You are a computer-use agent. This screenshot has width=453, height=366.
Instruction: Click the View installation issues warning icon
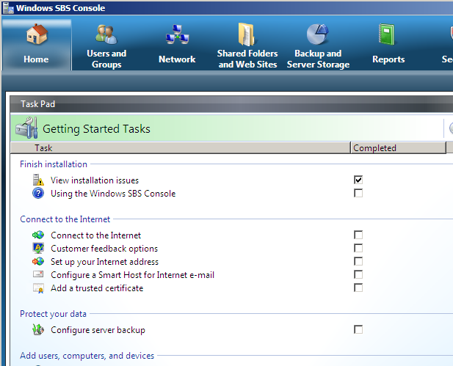pyautogui.click(x=38, y=180)
